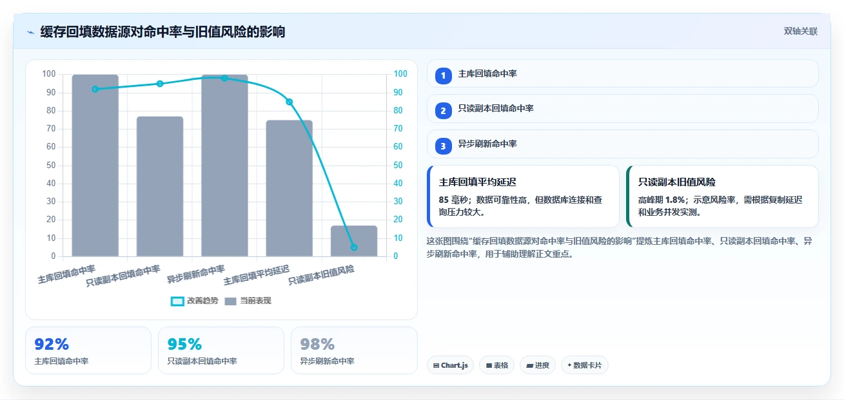Viewport: 844px width, 400px height.
Task: Select numbered badge 2 for 只读副本回填命中率
Action: click(443, 111)
